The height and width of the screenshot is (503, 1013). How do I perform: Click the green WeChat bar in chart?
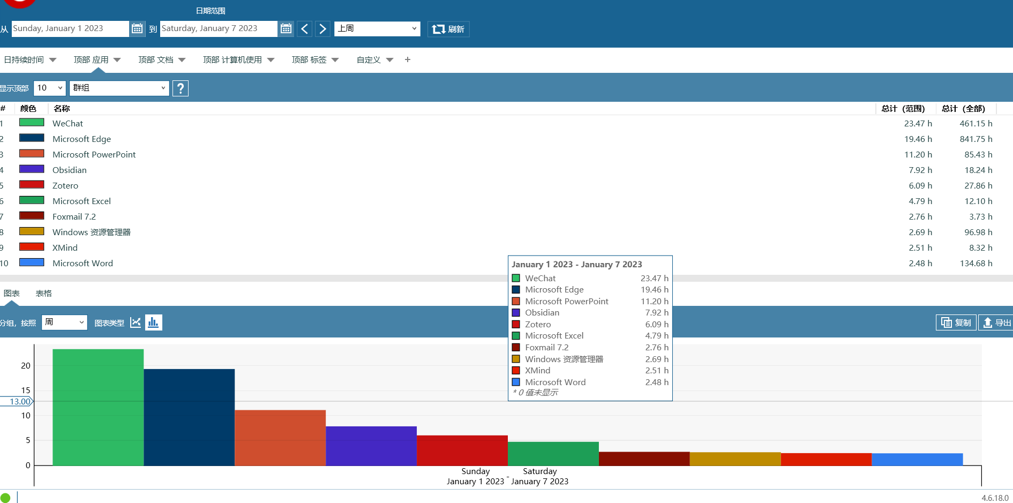coord(98,407)
